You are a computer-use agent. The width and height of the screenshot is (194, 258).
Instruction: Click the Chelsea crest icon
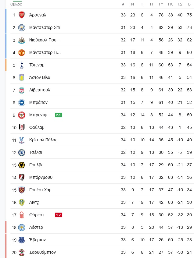(22, 153)
